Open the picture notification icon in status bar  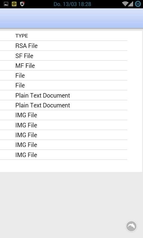(x=6, y=4)
